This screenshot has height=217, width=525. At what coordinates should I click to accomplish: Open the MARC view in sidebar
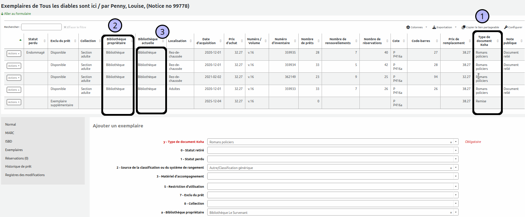tap(10, 133)
